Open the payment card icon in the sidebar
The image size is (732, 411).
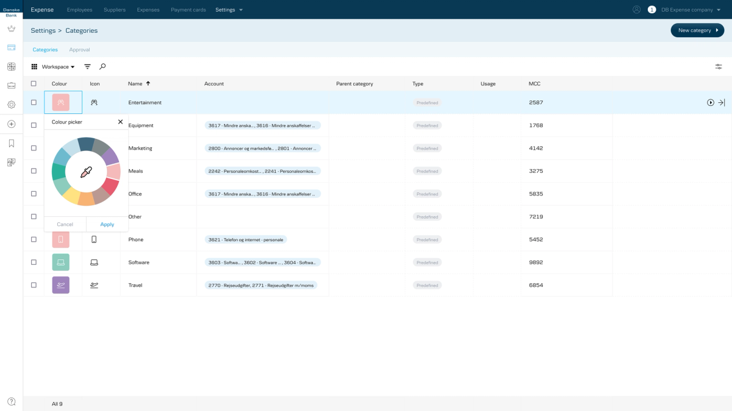[x=11, y=47]
